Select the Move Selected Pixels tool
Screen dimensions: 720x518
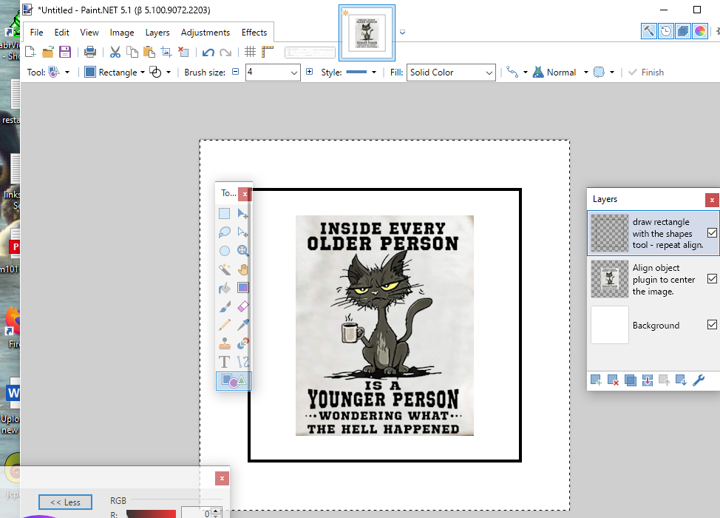coord(243,214)
